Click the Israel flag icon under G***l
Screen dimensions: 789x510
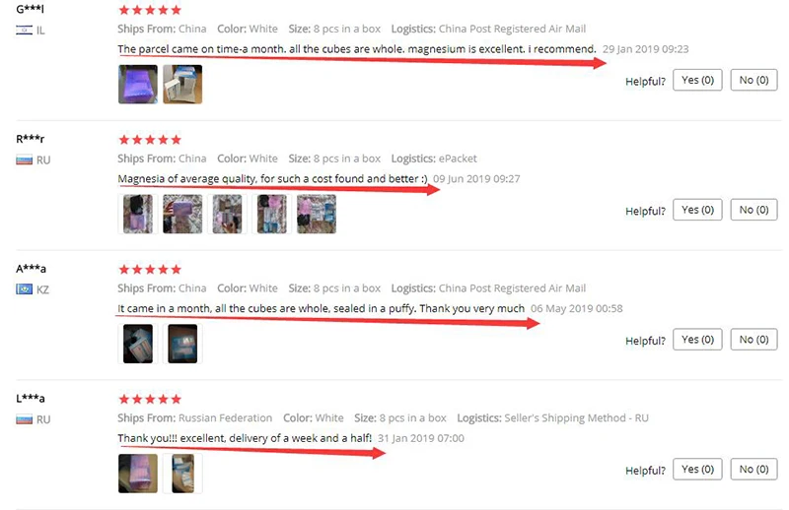pos(24,31)
